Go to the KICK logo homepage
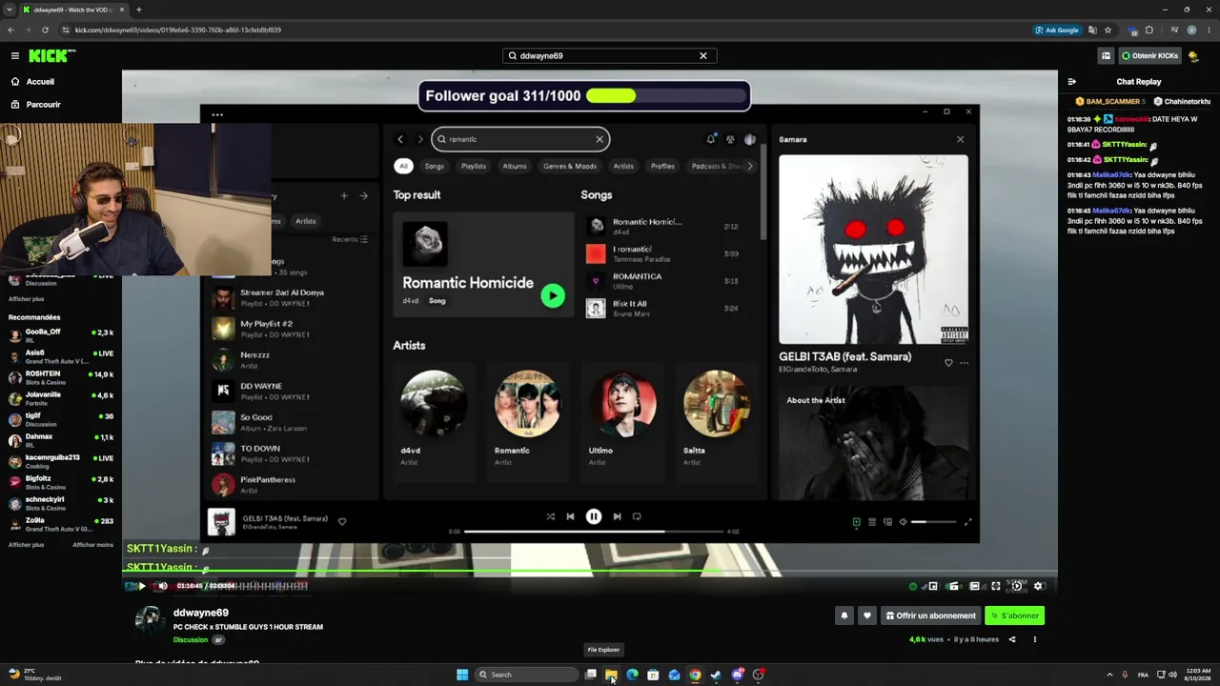The height and width of the screenshot is (686, 1220). [51, 56]
